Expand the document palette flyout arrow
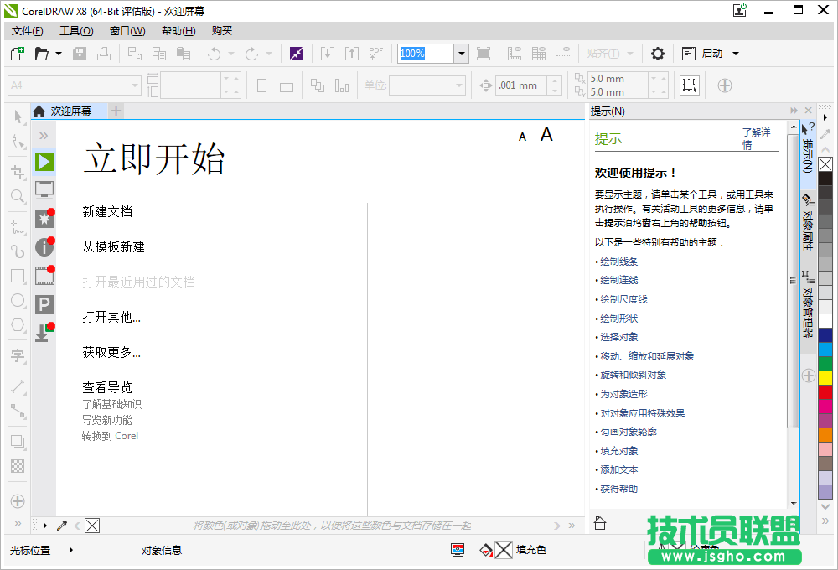 point(45,526)
